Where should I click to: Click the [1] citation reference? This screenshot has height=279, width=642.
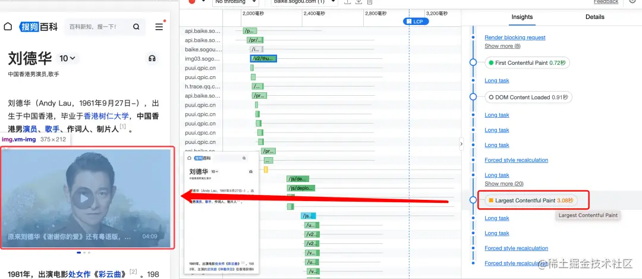123,127
